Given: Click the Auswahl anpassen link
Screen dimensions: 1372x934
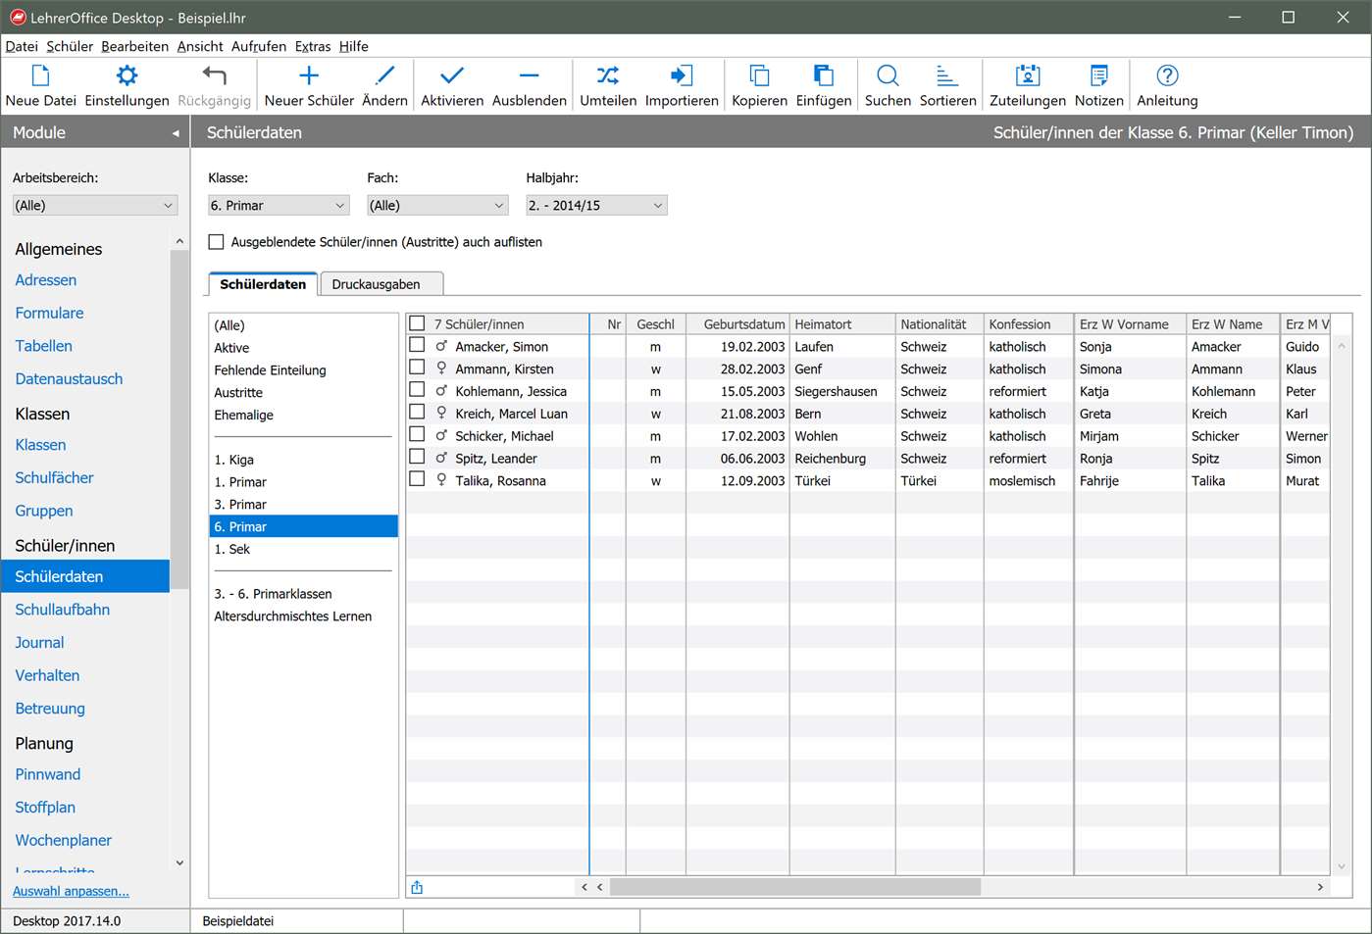Looking at the screenshot, I should 71,891.
